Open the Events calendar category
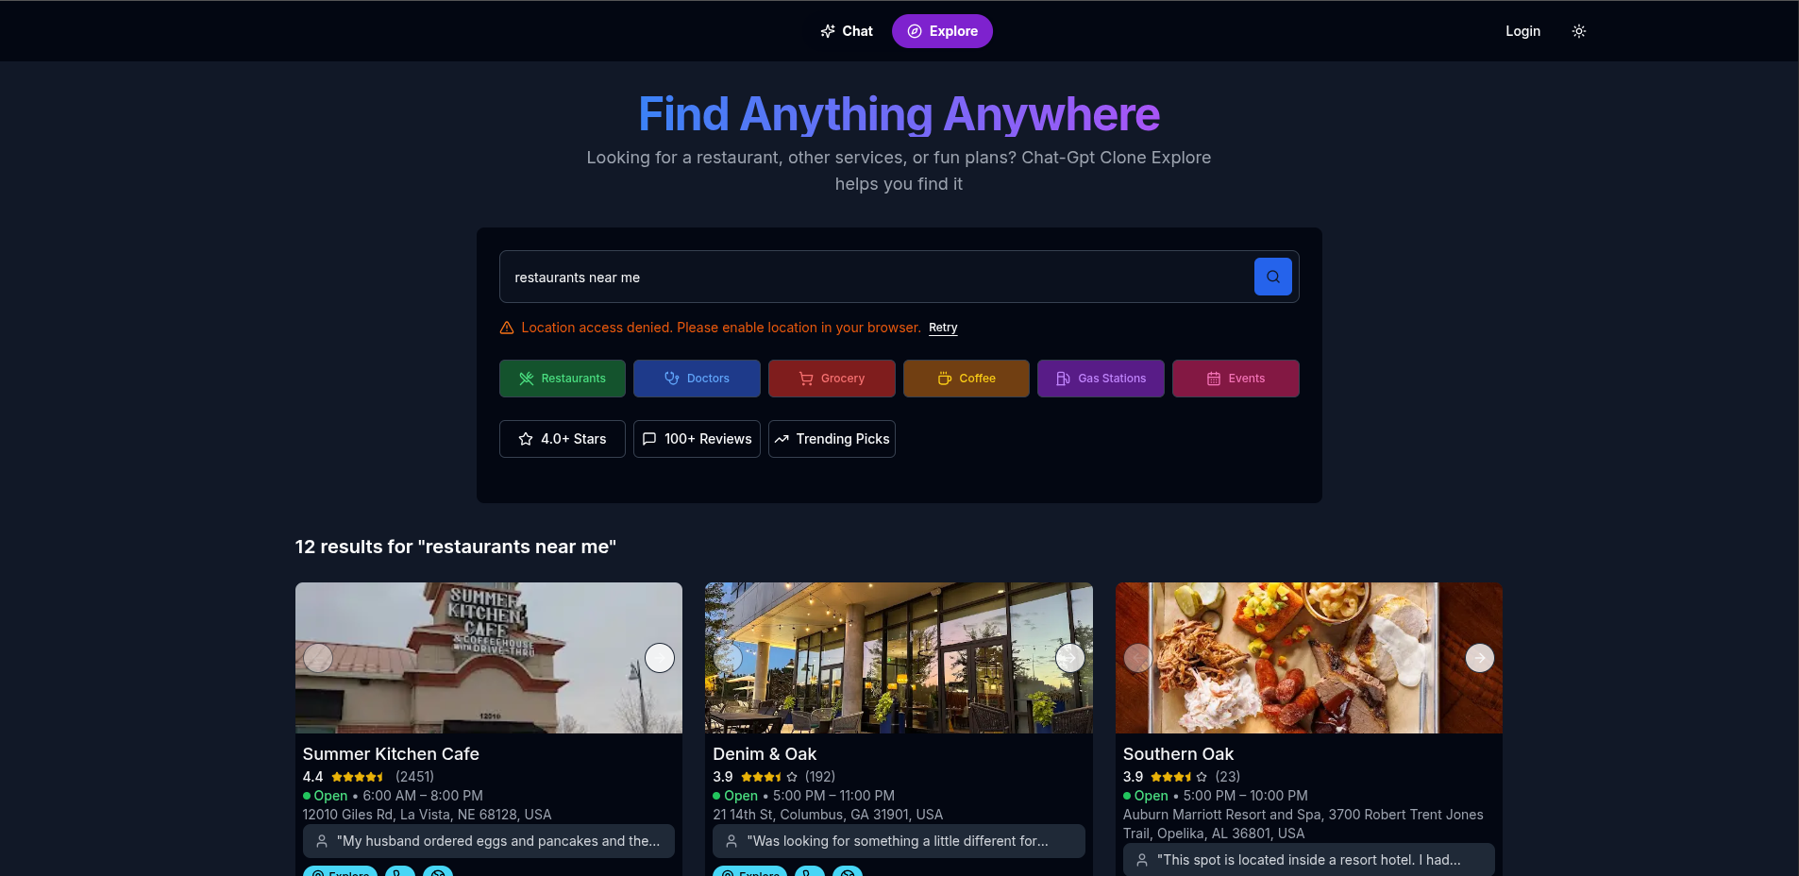This screenshot has width=1799, height=876. tap(1236, 379)
